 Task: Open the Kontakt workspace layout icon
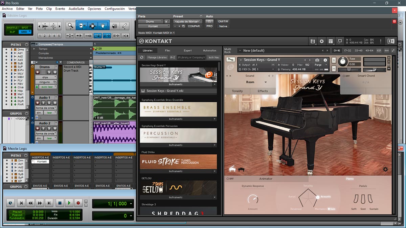331,41
